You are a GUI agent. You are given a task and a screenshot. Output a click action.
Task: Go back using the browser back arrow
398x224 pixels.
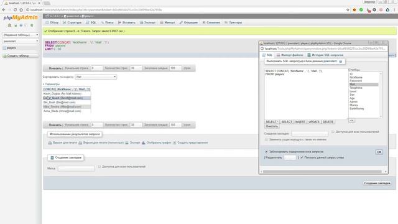pos(4,10)
